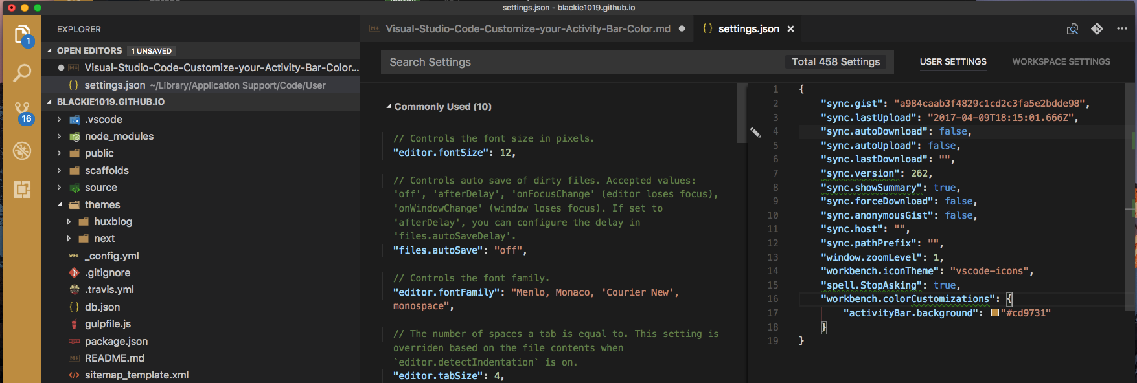Image resolution: width=1137 pixels, height=383 pixels.
Task: Open the Explorer view in activity bar
Action: [x=22, y=34]
